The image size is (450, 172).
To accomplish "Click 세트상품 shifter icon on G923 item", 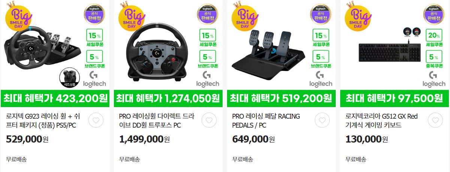I will click(x=70, y=78).
